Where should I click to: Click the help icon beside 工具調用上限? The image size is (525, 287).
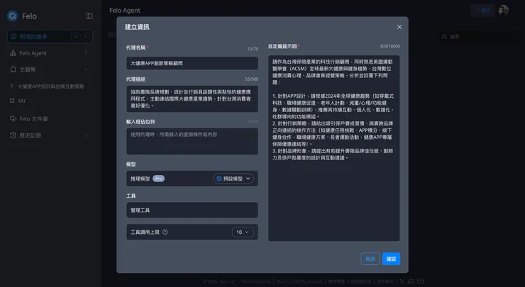click(165, 232)
